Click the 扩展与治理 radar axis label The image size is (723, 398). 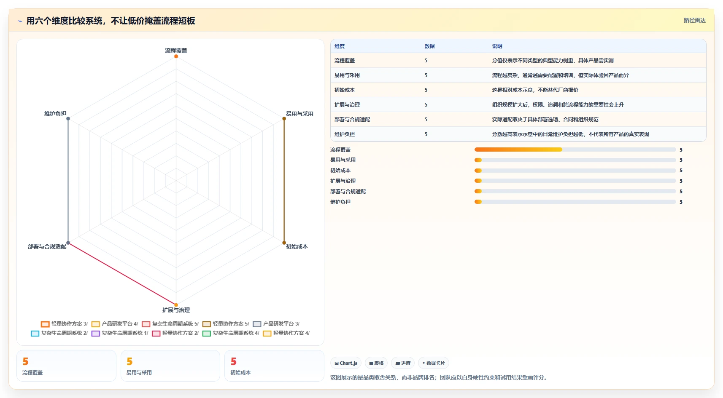(176, 310)
